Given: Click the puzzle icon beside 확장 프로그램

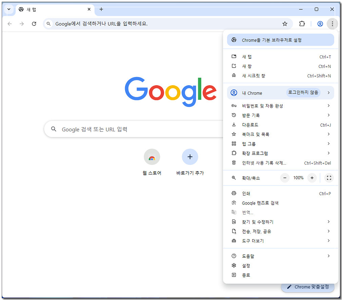Looking at the screenshot, I should coord(234,153).
